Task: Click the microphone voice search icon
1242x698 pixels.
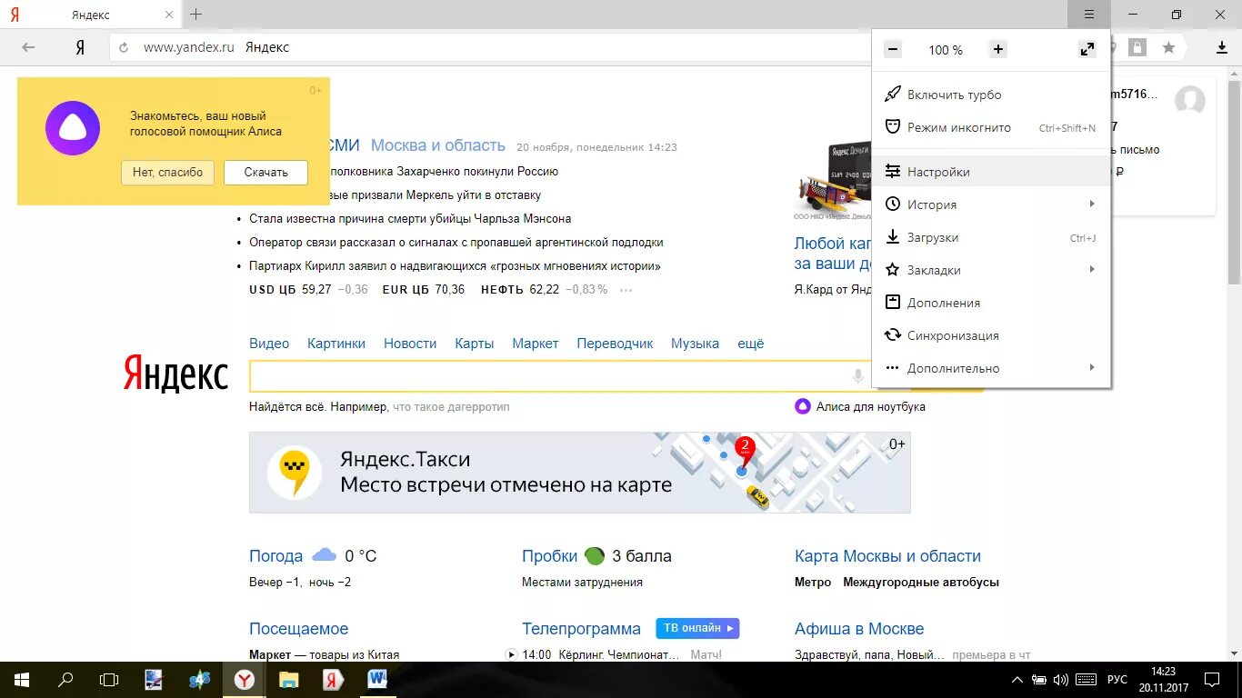Action: (x=858, y=376)
